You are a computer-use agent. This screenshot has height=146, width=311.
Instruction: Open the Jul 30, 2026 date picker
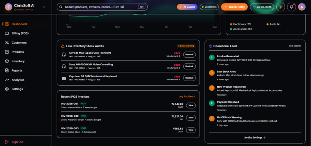262,7
